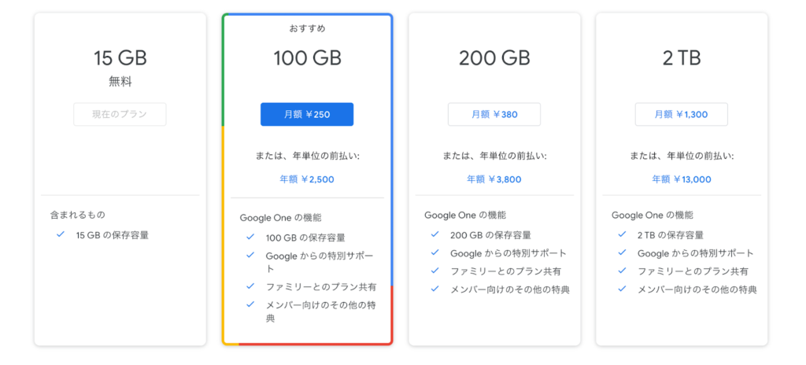Click checkmark by 100 GB plan's メンバー向けのその他の特典
The height and width of the screenshot is (365, 806).
[250, 304]
